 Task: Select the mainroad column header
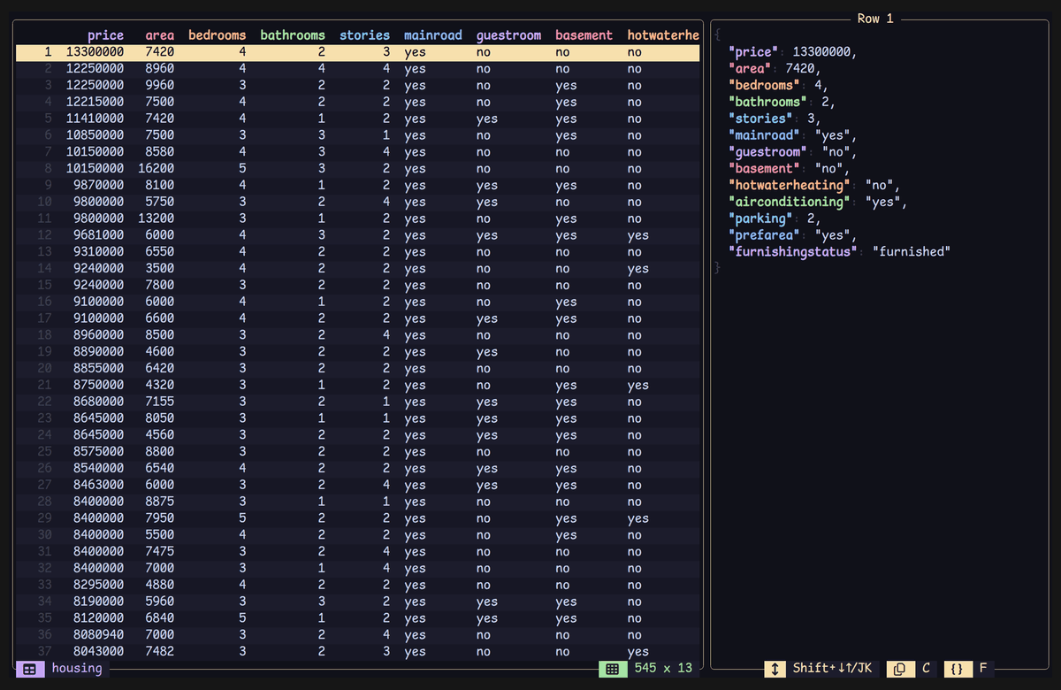(x=433, y=35)
